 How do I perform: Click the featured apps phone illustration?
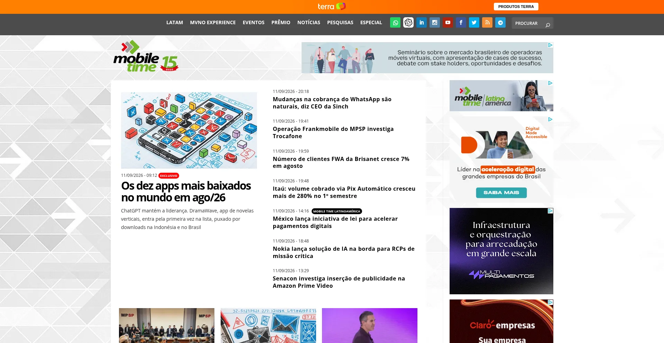(189, 130)
